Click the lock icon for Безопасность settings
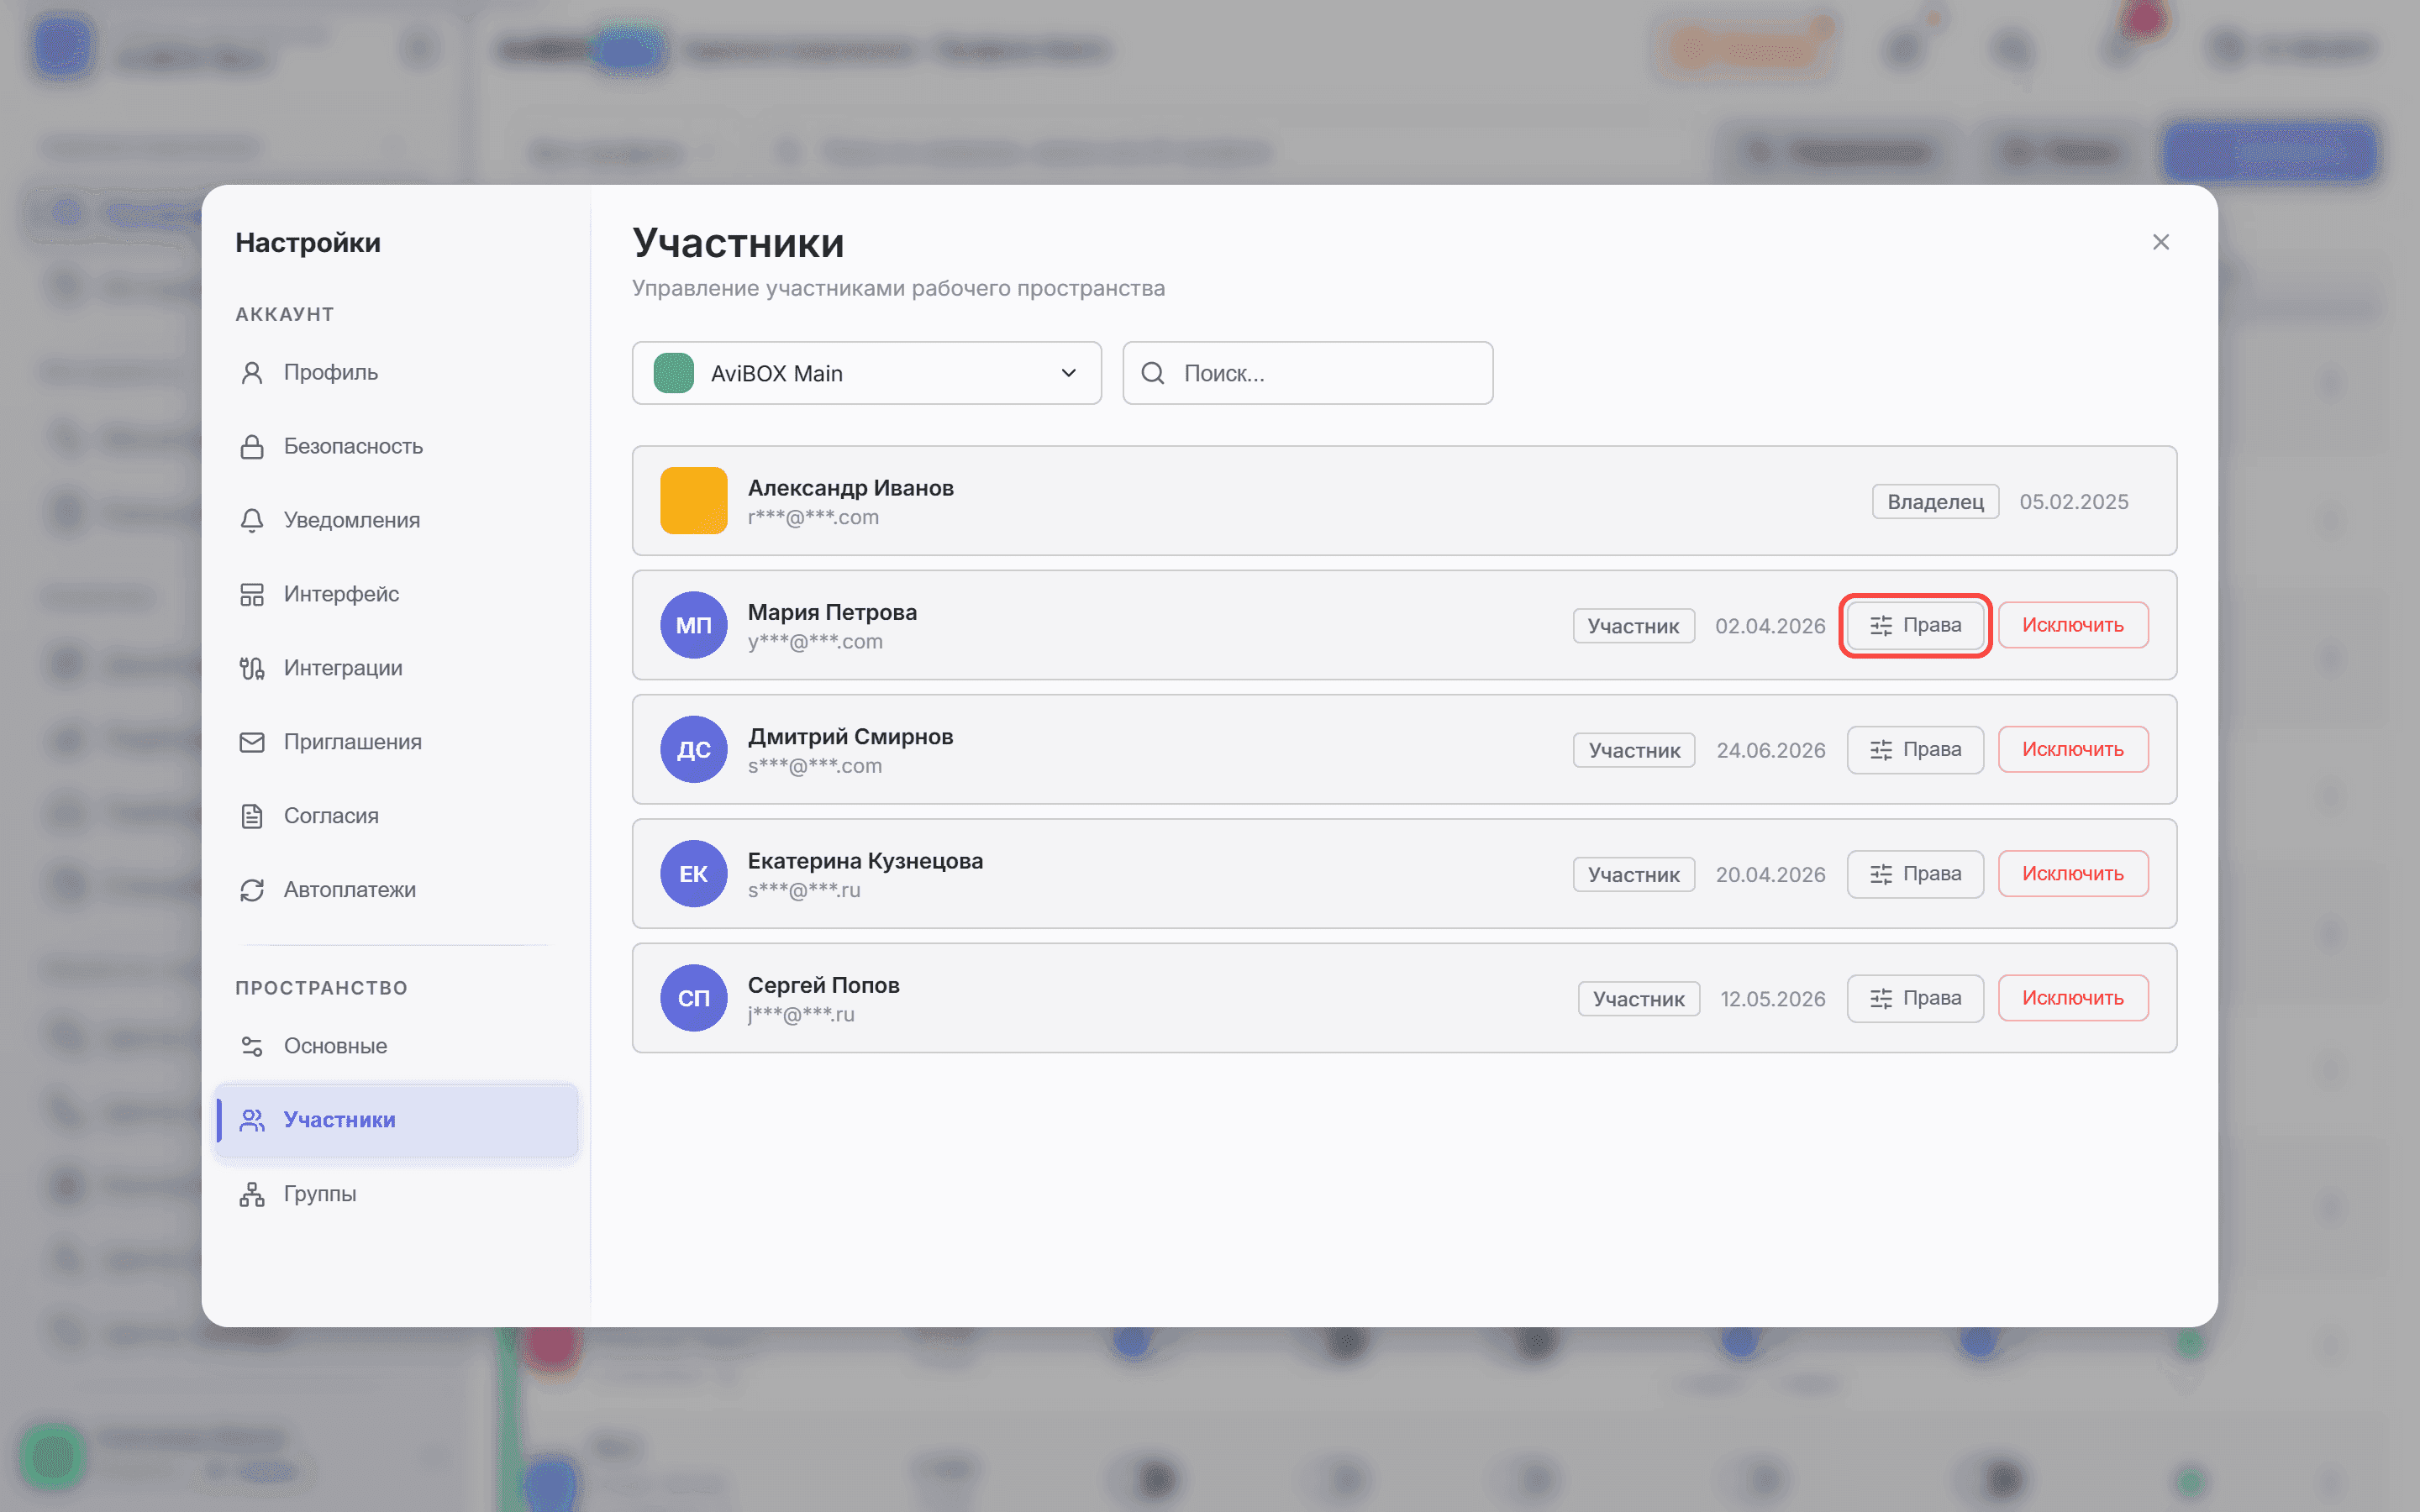 (252, 447)
